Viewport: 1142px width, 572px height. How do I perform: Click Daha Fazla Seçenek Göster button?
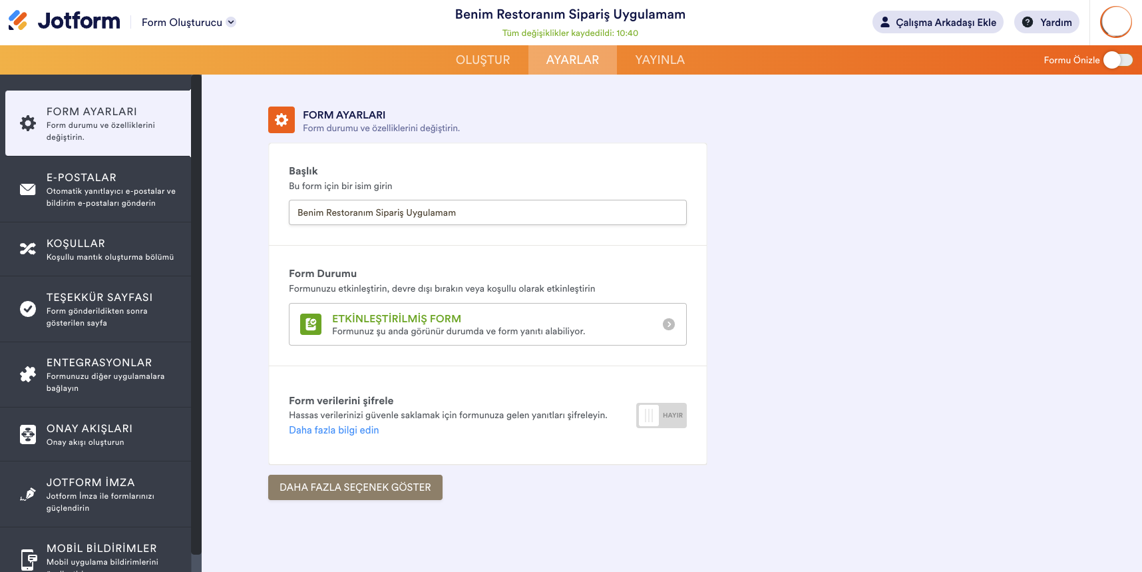[355, 487]
